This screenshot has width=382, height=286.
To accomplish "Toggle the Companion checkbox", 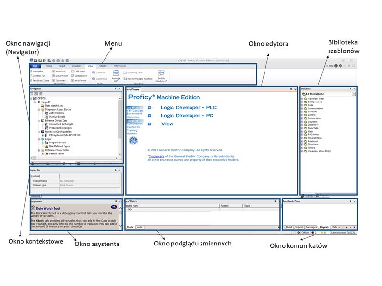I will pyautogui.click(x=73, y=76).
